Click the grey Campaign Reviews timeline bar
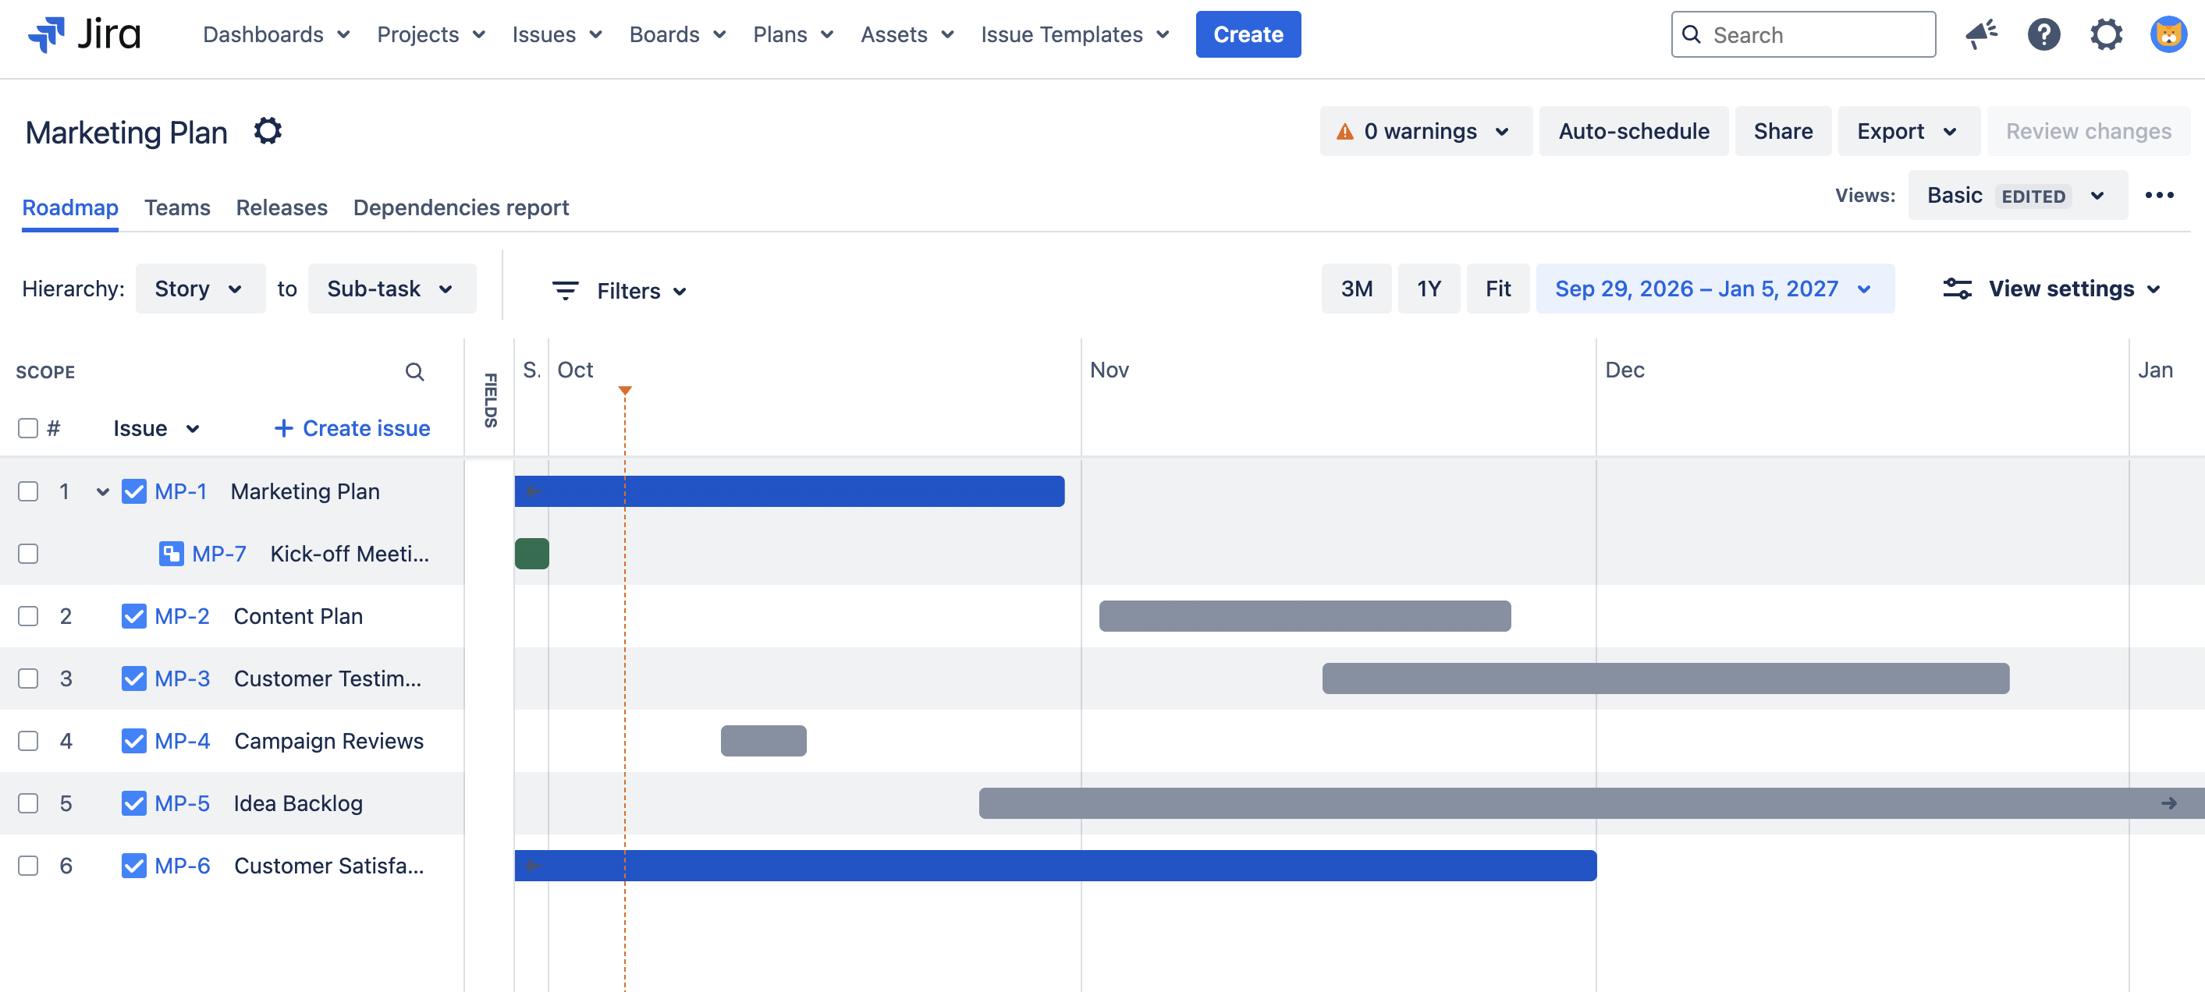The height and width of the screenshot is (992, 2205). (x=764, y=740)
